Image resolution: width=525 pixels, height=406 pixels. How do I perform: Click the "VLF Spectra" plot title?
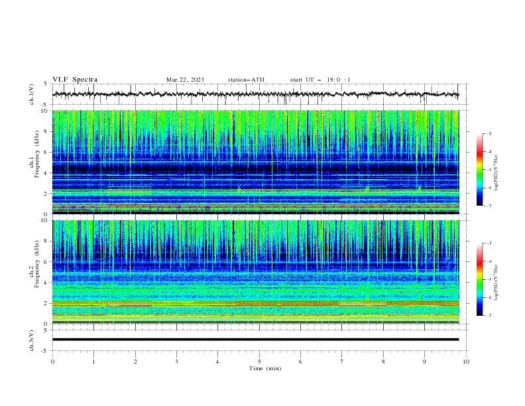pyautogui.click(x=75, y=80)
